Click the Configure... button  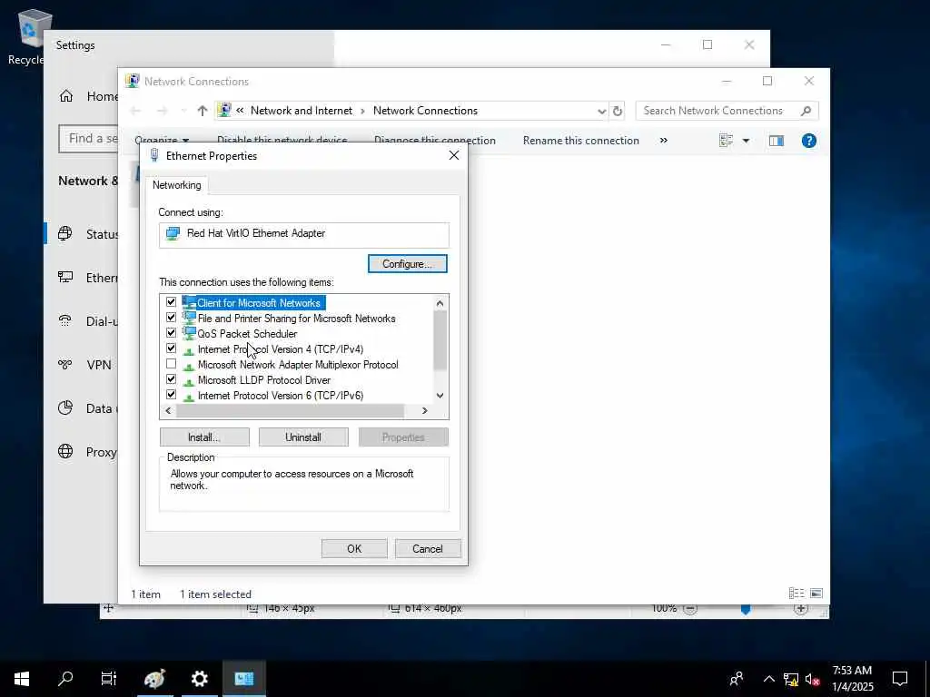point(408,264)
